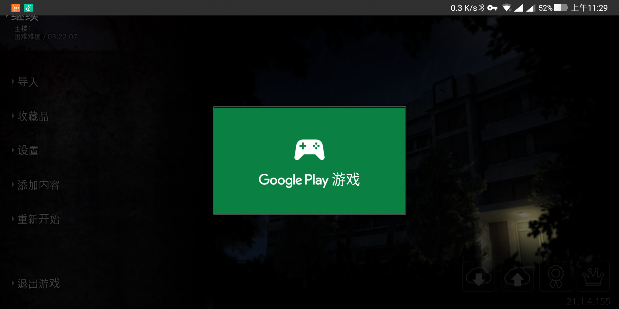Tap the Google Play gamepad logo
This screenshot has width=619, height=309.
point(309,150)
